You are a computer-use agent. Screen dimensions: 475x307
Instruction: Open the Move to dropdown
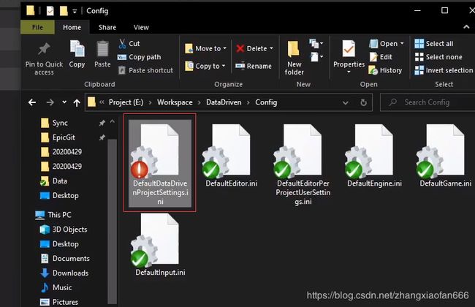coord(205,48)
